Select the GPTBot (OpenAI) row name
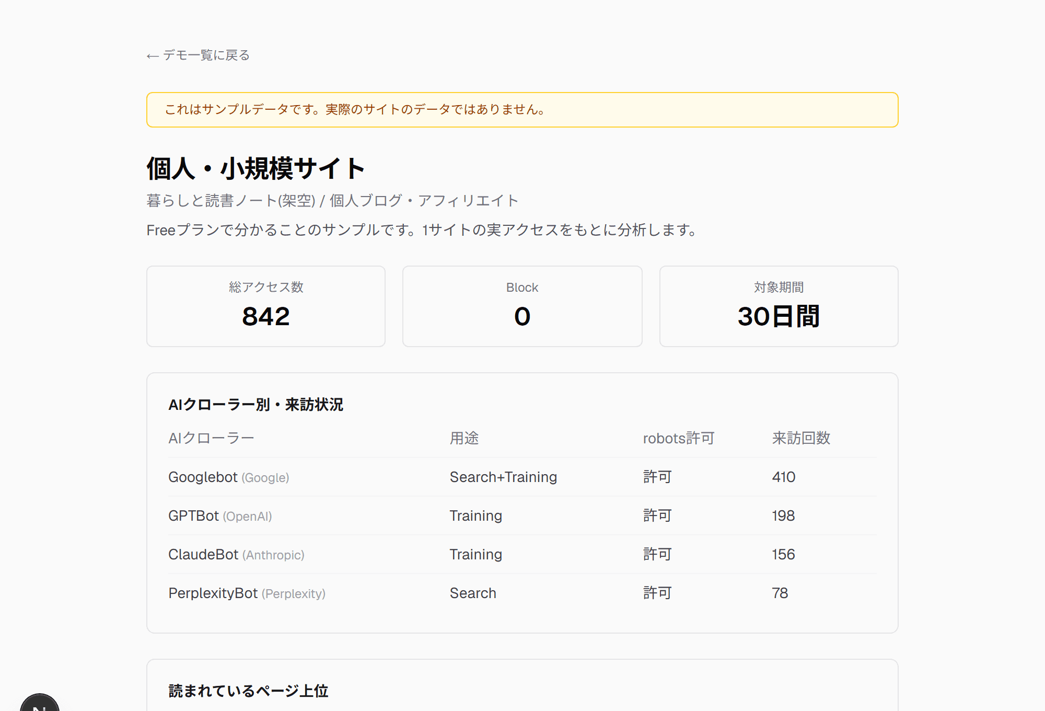The height and width of the screenshot is (711, 1045). click(220, 516)
